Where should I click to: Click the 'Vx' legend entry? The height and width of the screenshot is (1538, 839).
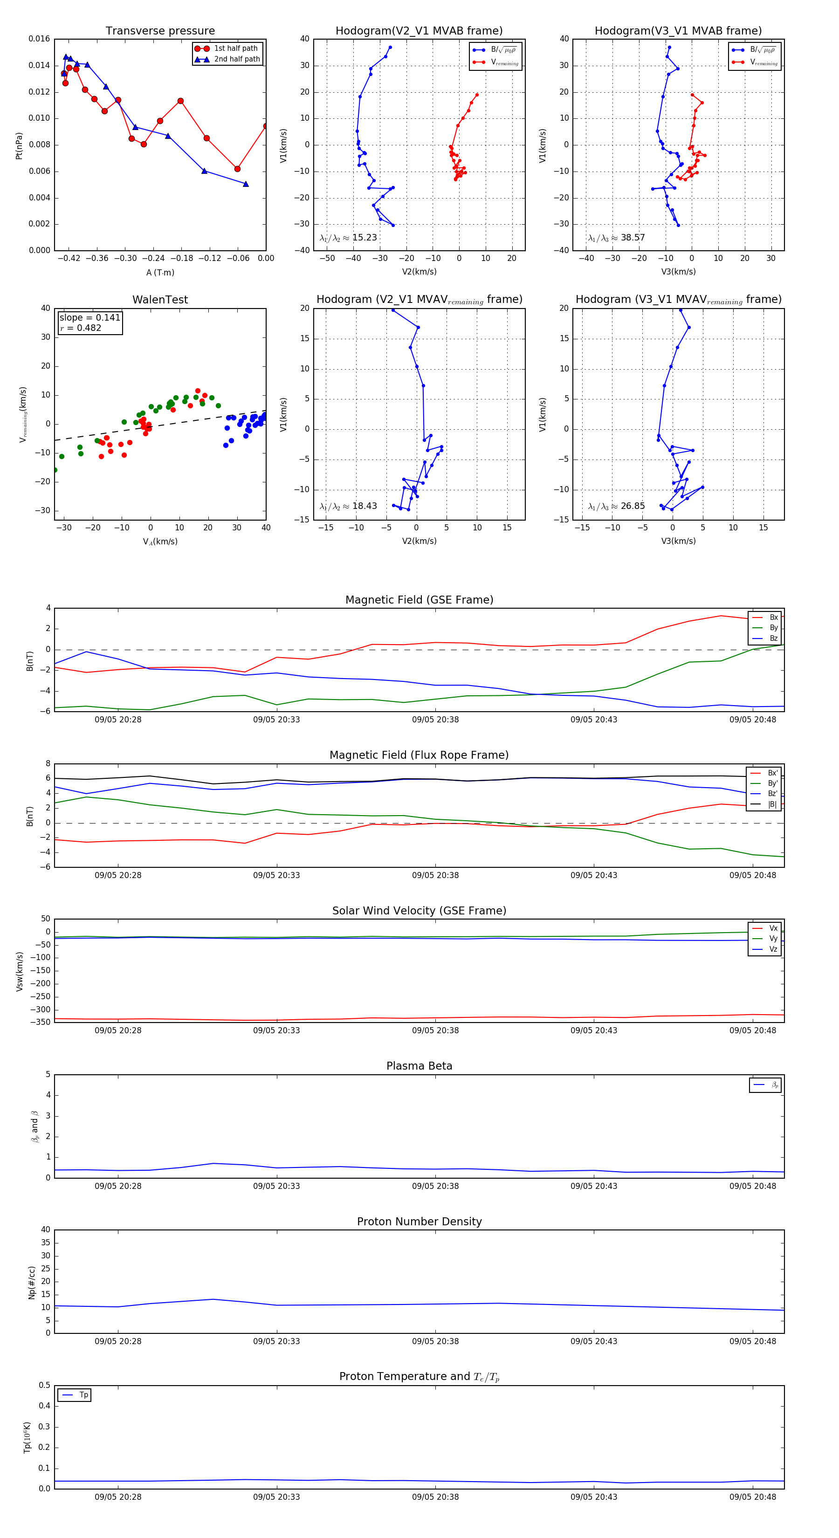pos(765,928)
